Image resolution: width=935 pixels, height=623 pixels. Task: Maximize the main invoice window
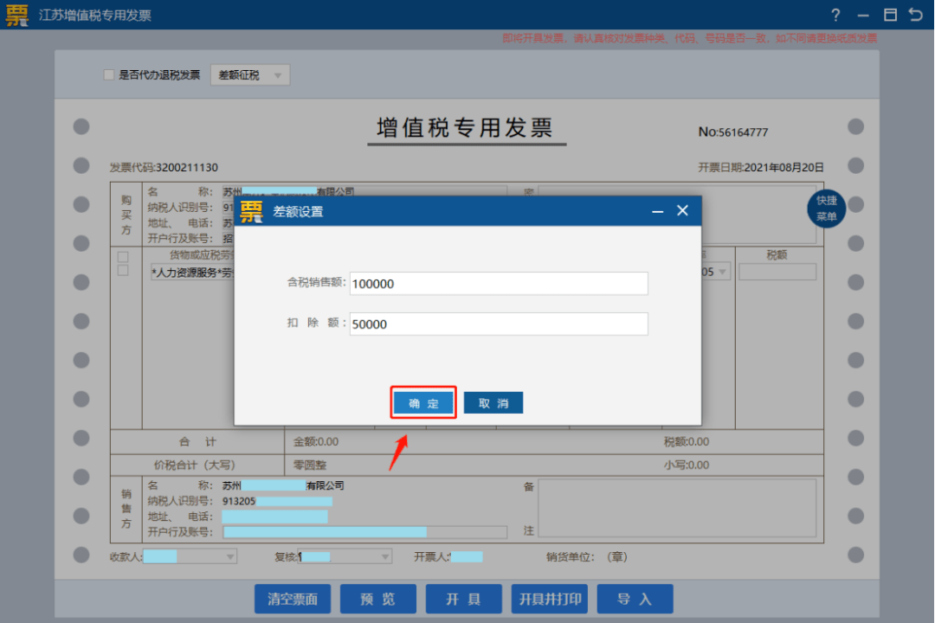[890, 15]
